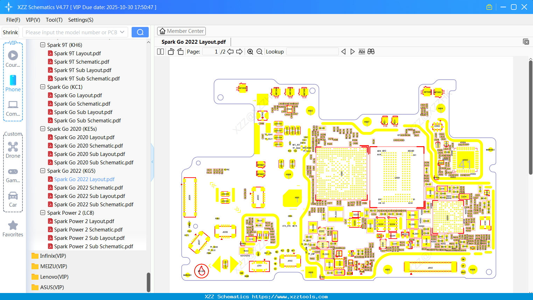
Task: Click the Member Center button
Action: coord(181,31)
